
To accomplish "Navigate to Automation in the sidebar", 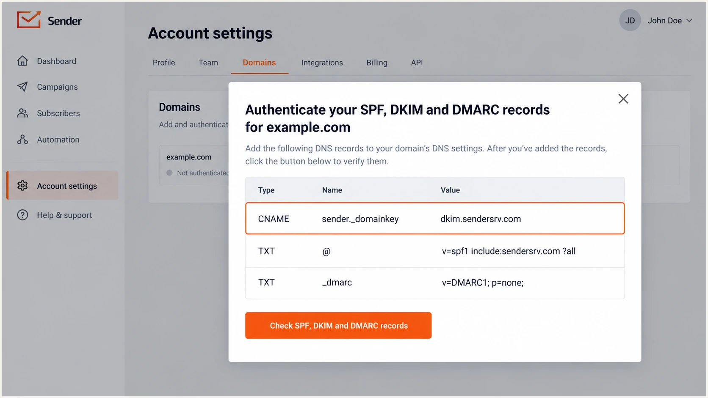I will pyautogui.click(x=58, y=140).
